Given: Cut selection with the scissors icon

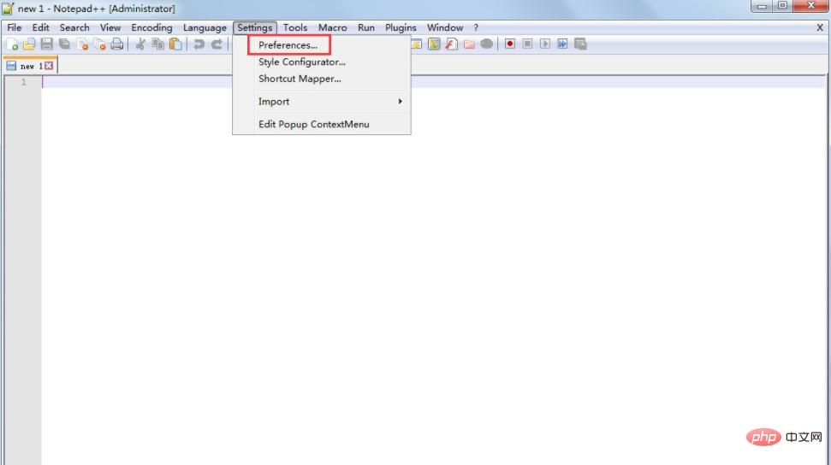Looking at the screenshot, I should point(140,44).
